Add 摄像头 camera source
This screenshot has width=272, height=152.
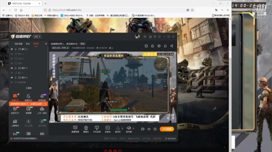(86, 129)
